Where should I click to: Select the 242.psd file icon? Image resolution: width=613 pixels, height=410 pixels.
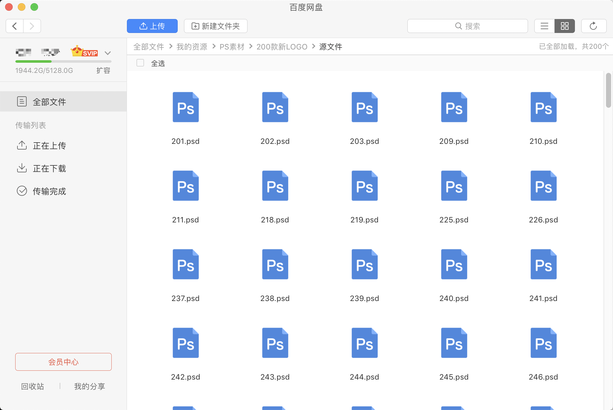click(x=186, y=343)
